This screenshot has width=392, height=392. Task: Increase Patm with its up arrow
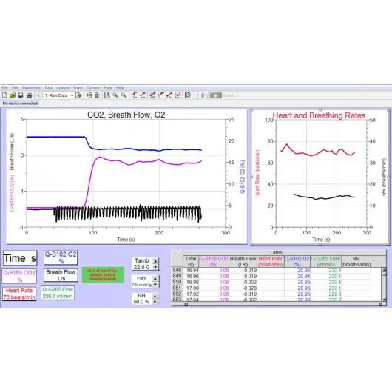tap(155, 279)
